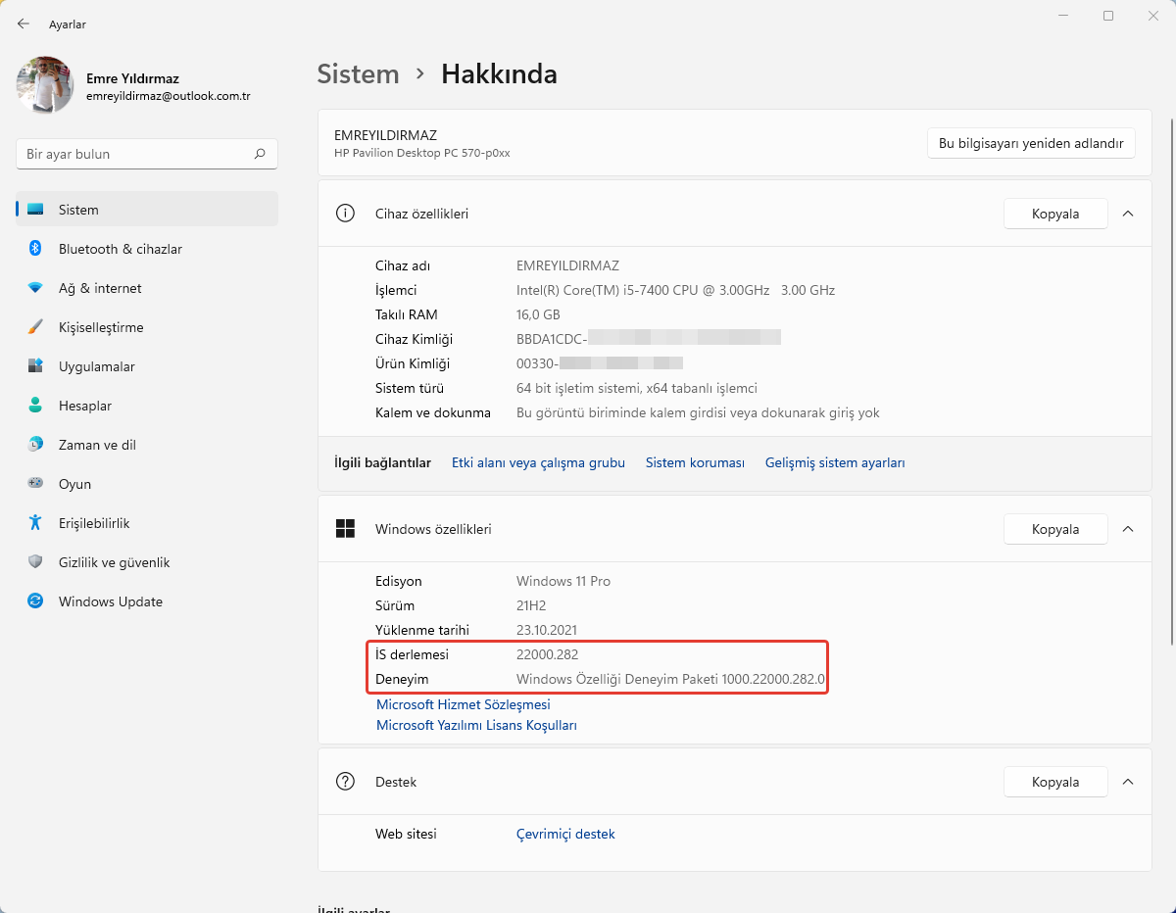The image size is (1176, 913).
Task: Click the Bir ayar bulun search field
Action: 137,154
